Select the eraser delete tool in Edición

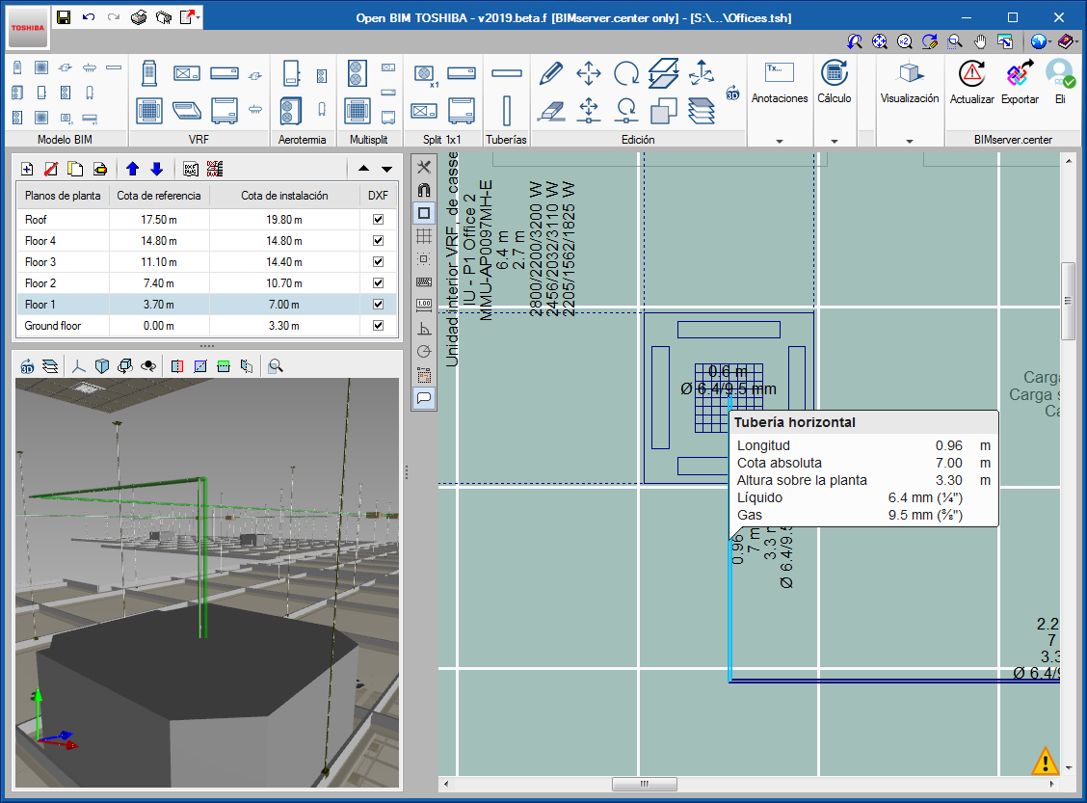[550, 110]
